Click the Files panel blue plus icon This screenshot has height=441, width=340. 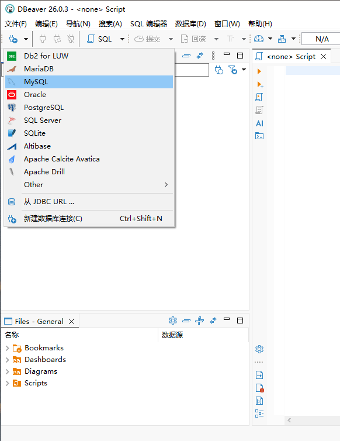coord(199,321)
